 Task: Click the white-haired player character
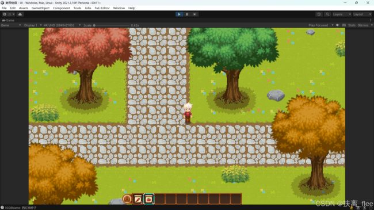point(188,113)
